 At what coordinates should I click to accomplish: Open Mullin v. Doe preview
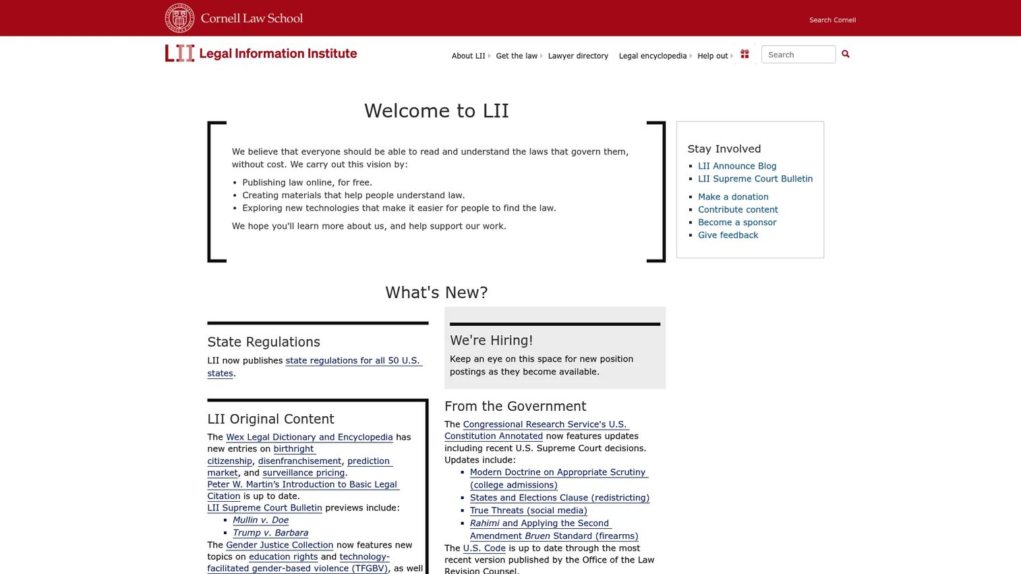point(260,520)
